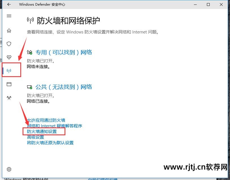The width and height of the screenshot is (230, 180).
Task: Click the private network badge icon
Action: click(x=30, y=52)
